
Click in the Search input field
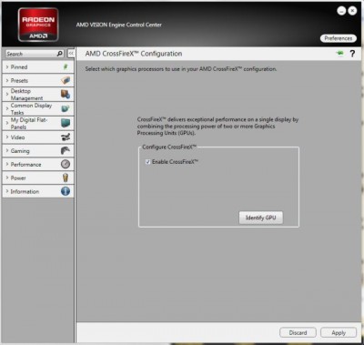point(31,54)
